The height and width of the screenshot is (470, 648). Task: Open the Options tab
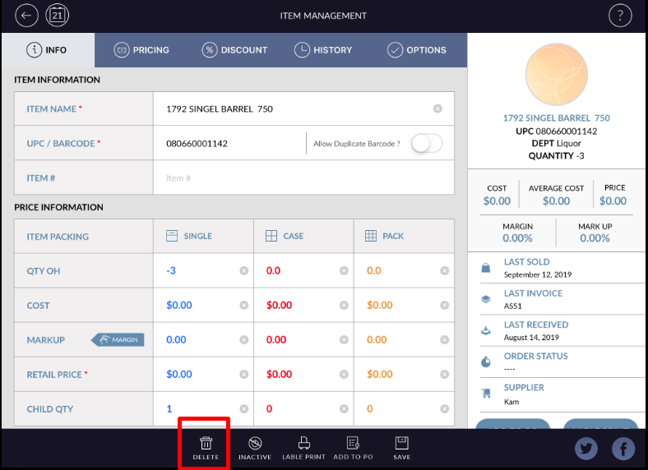(417, 50)
